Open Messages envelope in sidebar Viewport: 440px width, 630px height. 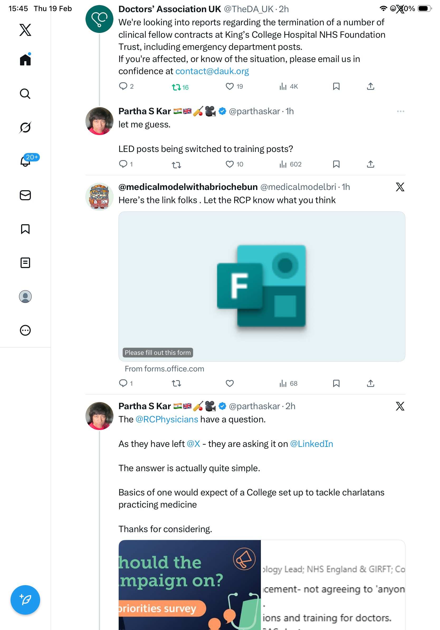pos(25,195)
